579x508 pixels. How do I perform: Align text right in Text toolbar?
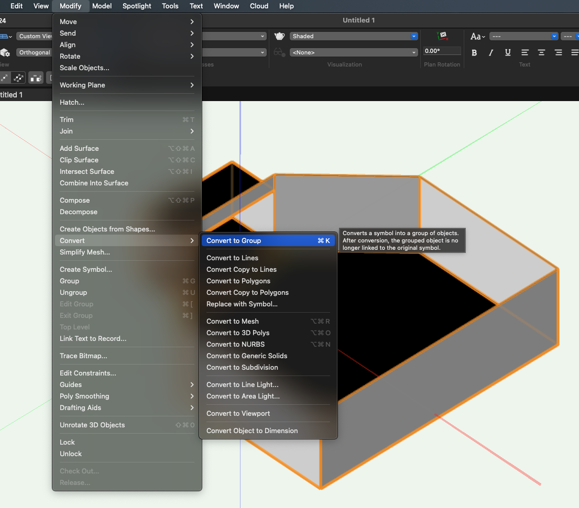tap(559, 52)
